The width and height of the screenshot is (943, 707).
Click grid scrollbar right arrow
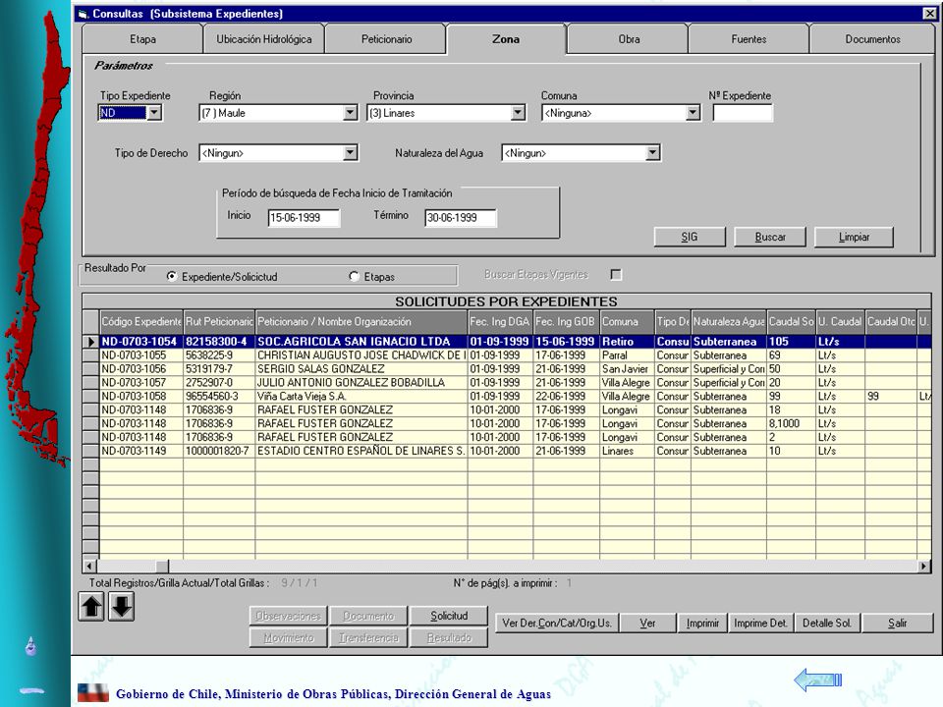tap(923, 566)
